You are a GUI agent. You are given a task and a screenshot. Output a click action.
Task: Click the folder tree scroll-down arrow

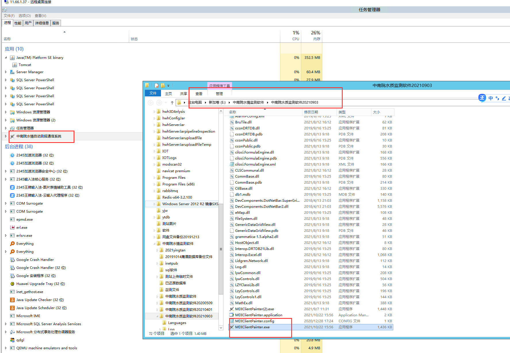pos(221,328)
